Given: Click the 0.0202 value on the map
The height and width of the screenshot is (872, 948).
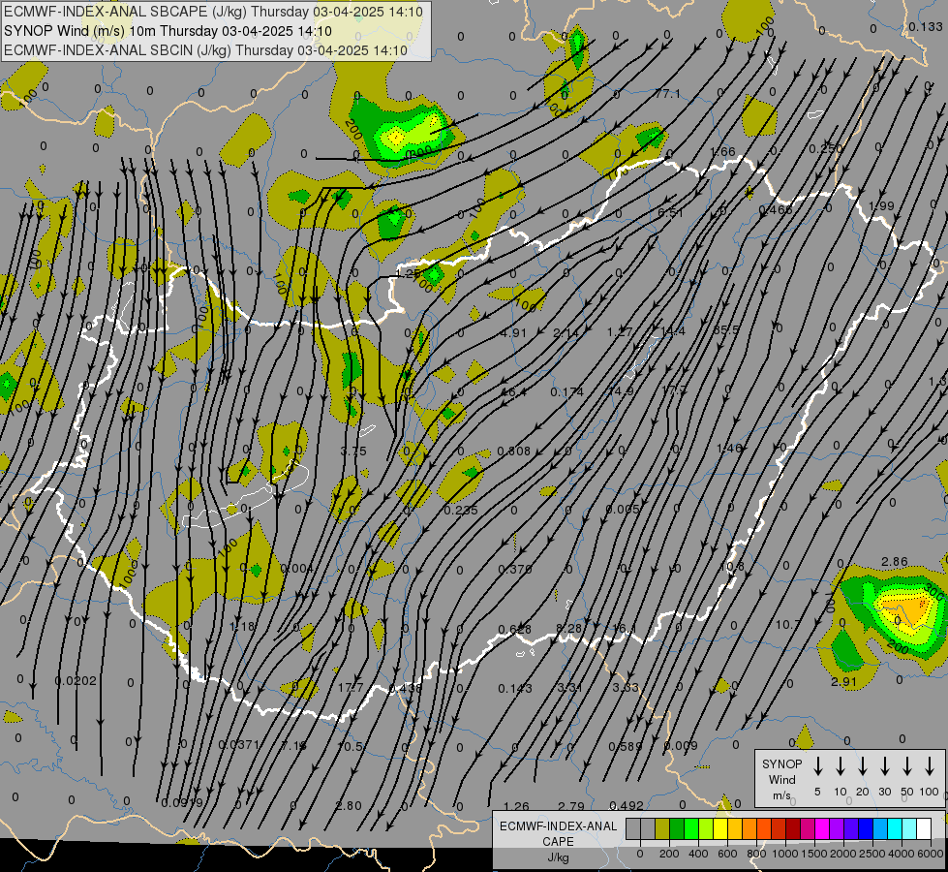Looking at the screenshot, I should [76, 681].
